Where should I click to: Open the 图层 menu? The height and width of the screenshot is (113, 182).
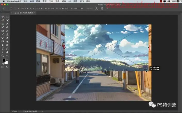[45, 1]
